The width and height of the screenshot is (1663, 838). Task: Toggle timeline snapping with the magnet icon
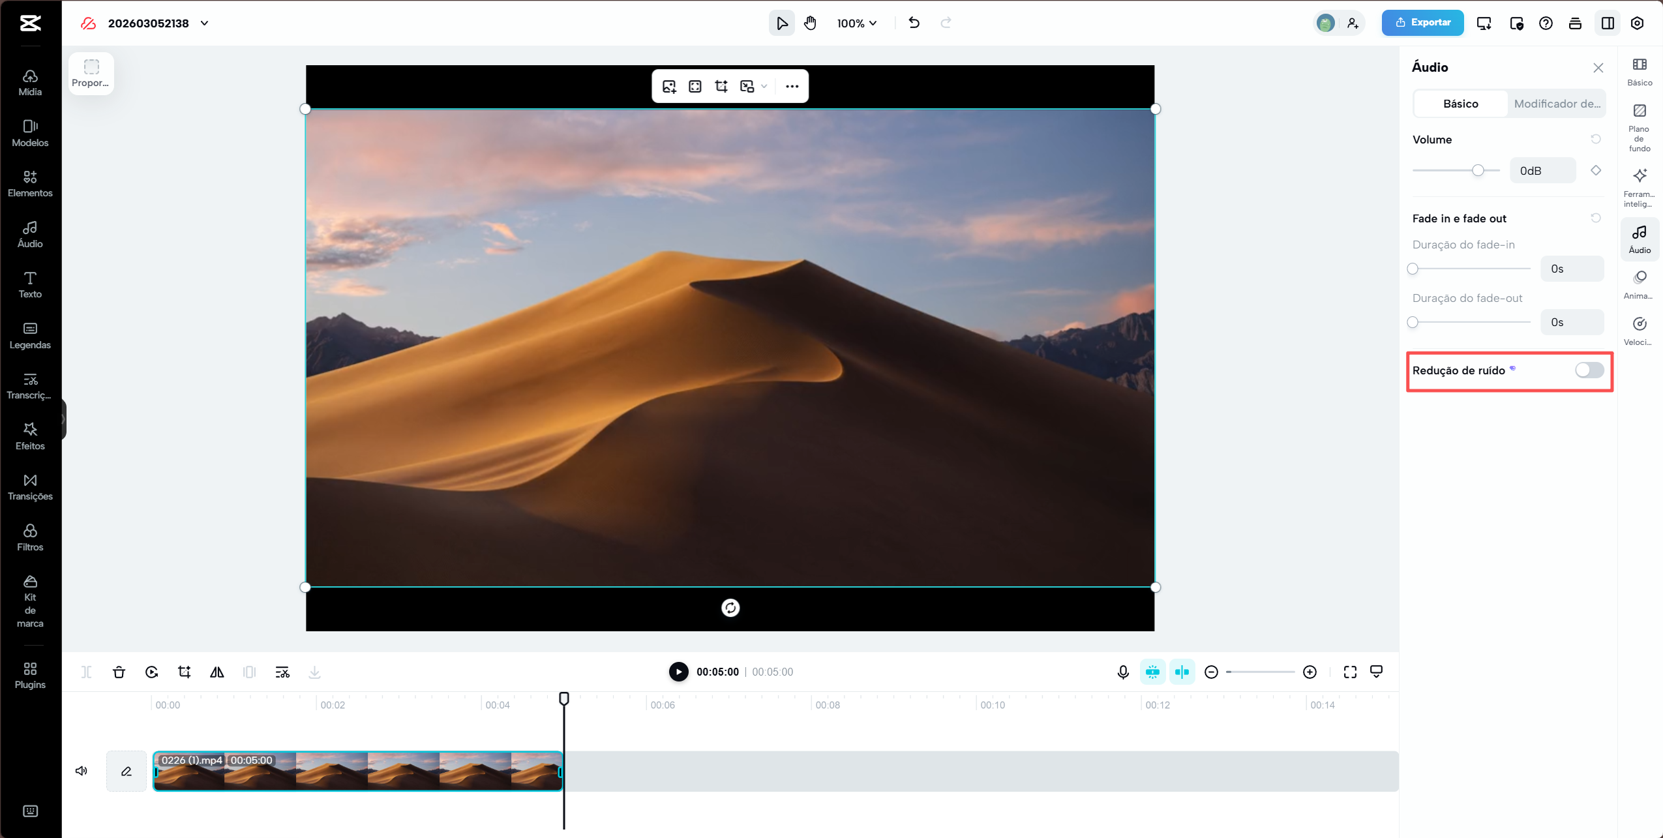(1182, 672)
